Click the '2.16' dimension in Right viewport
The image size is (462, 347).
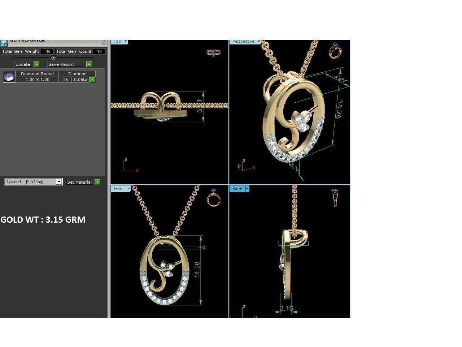click(x=286, y=308)
